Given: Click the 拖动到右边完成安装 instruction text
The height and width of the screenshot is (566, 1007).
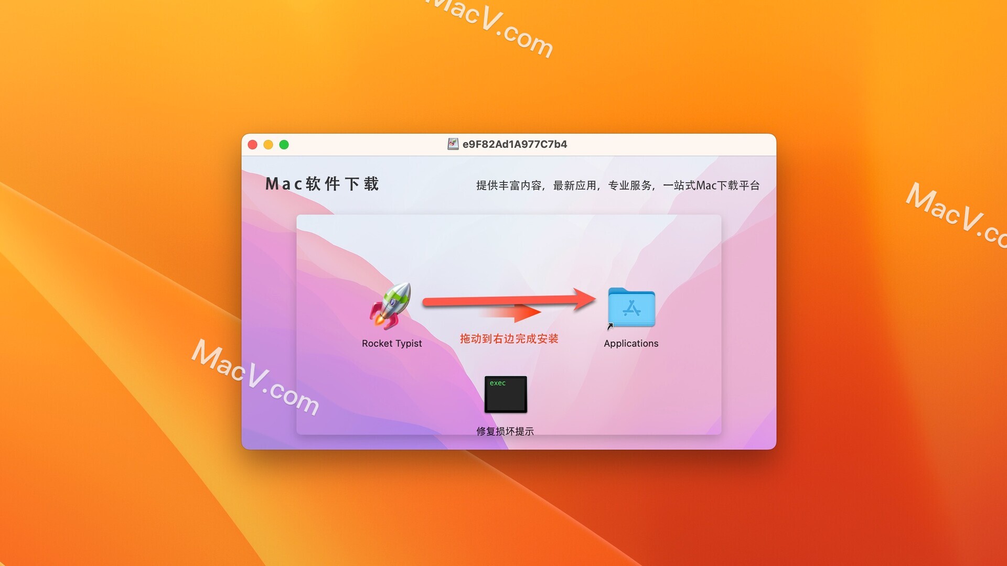Looking at the screenshot, I should pos(510,343).
